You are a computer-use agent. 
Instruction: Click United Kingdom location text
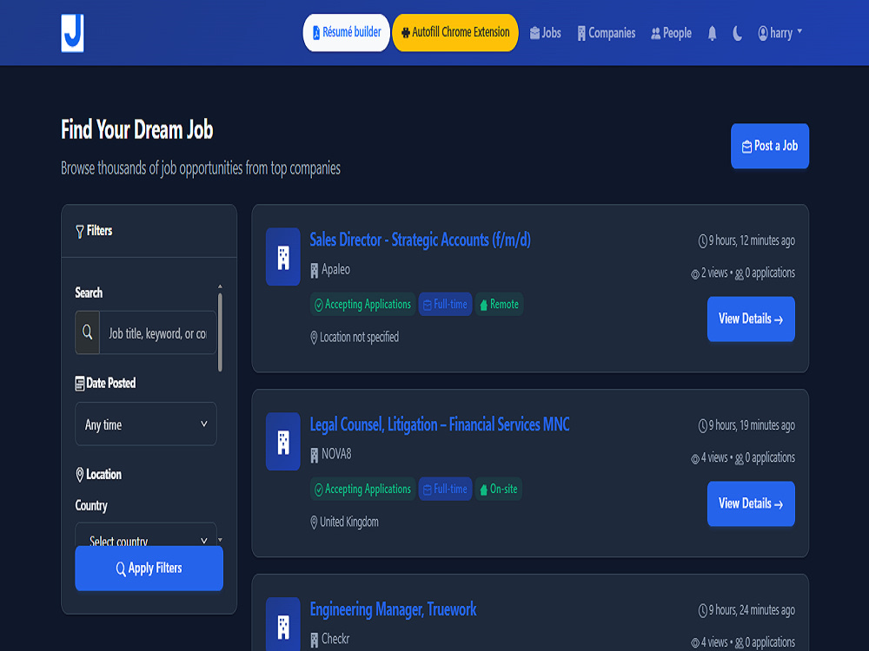click(x=349, y=522)
